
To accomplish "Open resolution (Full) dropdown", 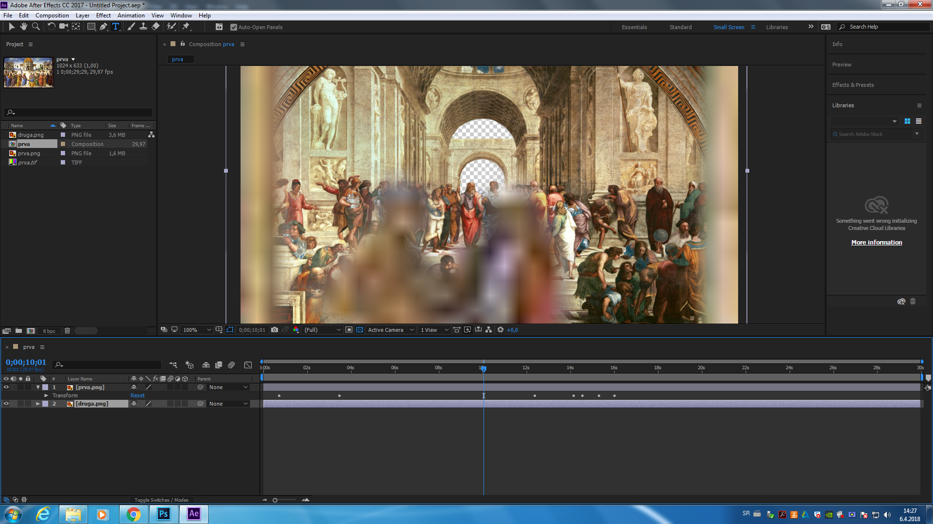I will [322, 330].
